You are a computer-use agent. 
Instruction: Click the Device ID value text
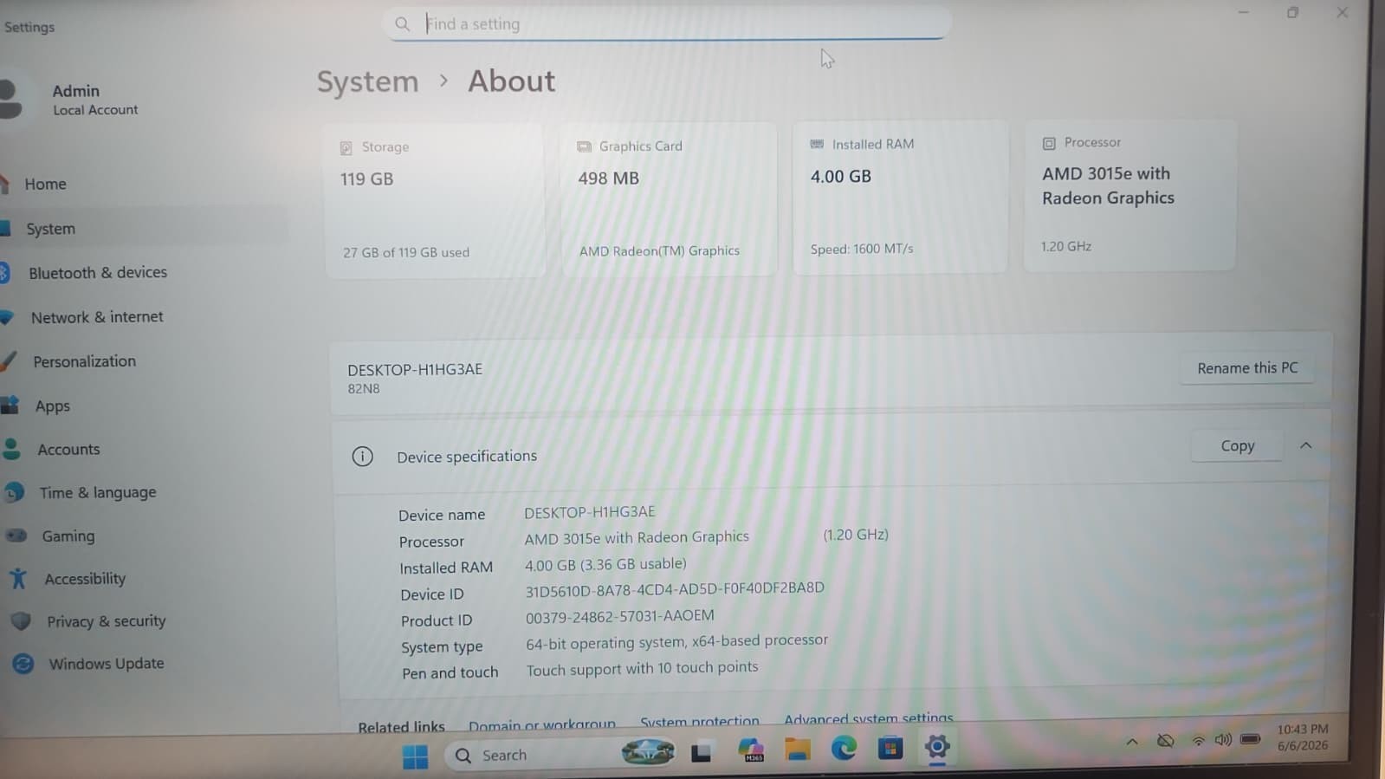pos(675,589)
